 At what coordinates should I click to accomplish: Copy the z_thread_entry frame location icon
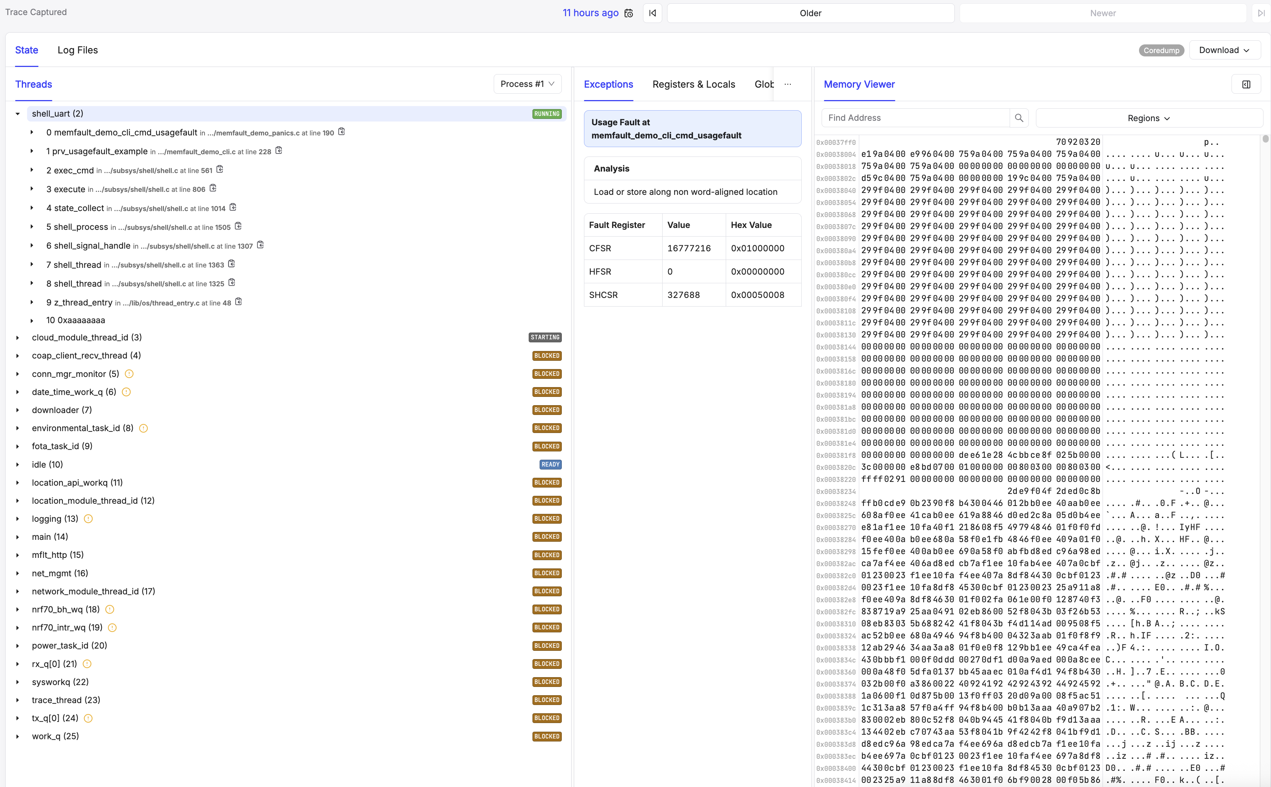(x=239, y=301)
